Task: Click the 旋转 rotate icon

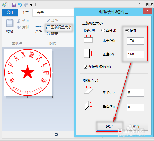Action: click(48, 33)
